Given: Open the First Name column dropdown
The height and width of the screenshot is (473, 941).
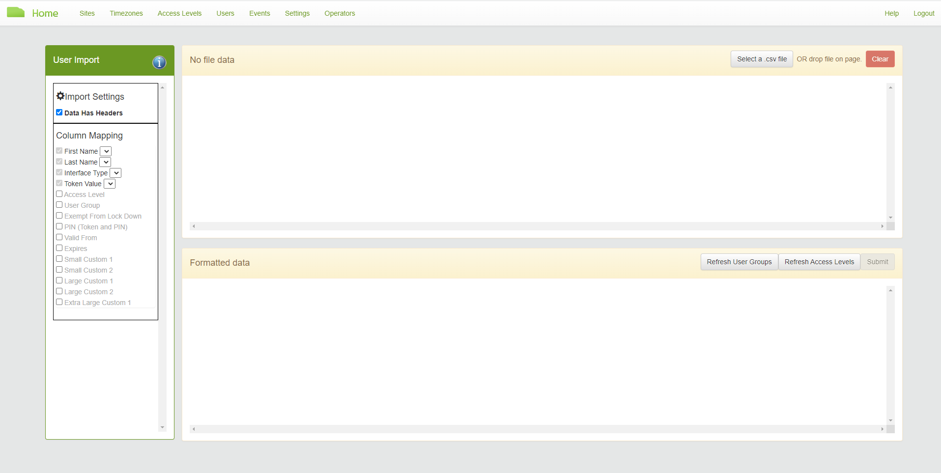Looking at the screenshot, I should 105,151.
